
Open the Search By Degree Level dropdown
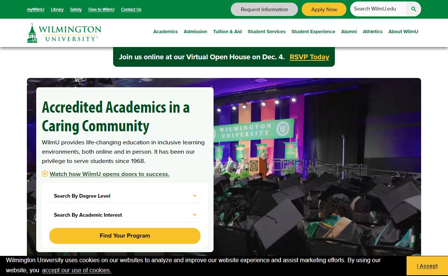tap(125, 196)
